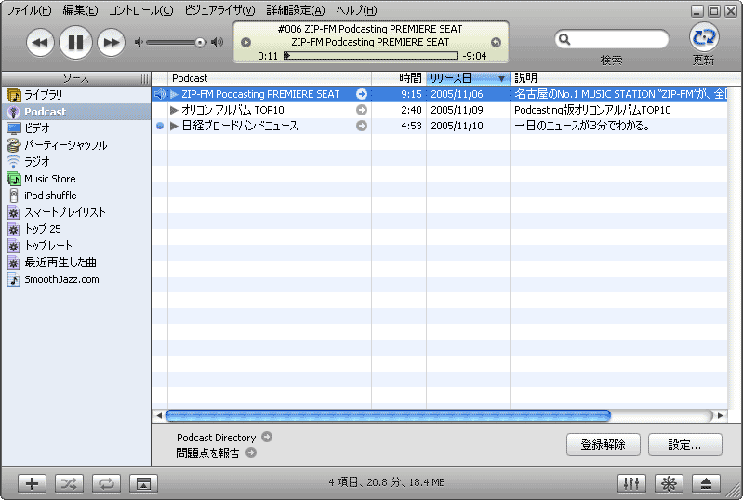Image resolution: width=743 pixels, height=500 pixels.
Task: Click the search field
Action: point(612,39)
